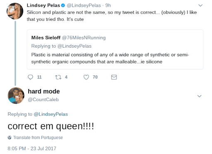
Task: Like the tweet with the heart icon
Action: 86,77
